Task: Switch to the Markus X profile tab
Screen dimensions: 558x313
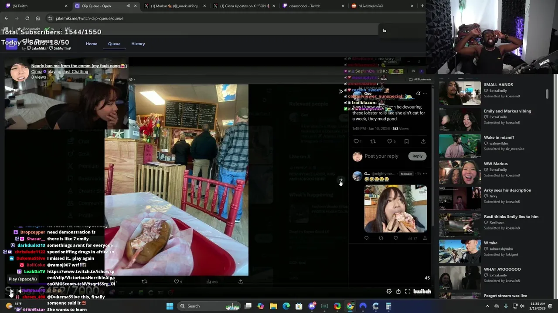Action: click(175, 6)
